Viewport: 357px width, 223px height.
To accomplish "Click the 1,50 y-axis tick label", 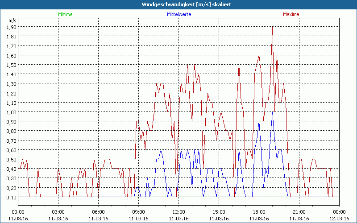I will [x=12, y=65].
